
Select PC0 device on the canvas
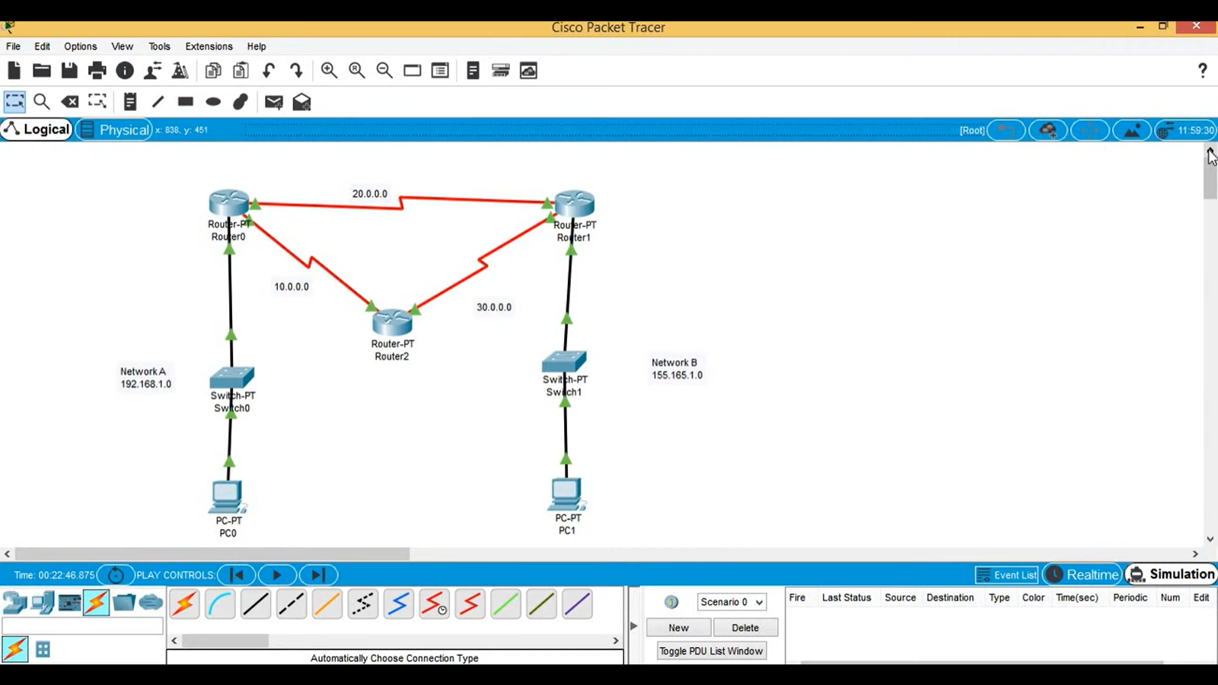click(x=227, y=497)
